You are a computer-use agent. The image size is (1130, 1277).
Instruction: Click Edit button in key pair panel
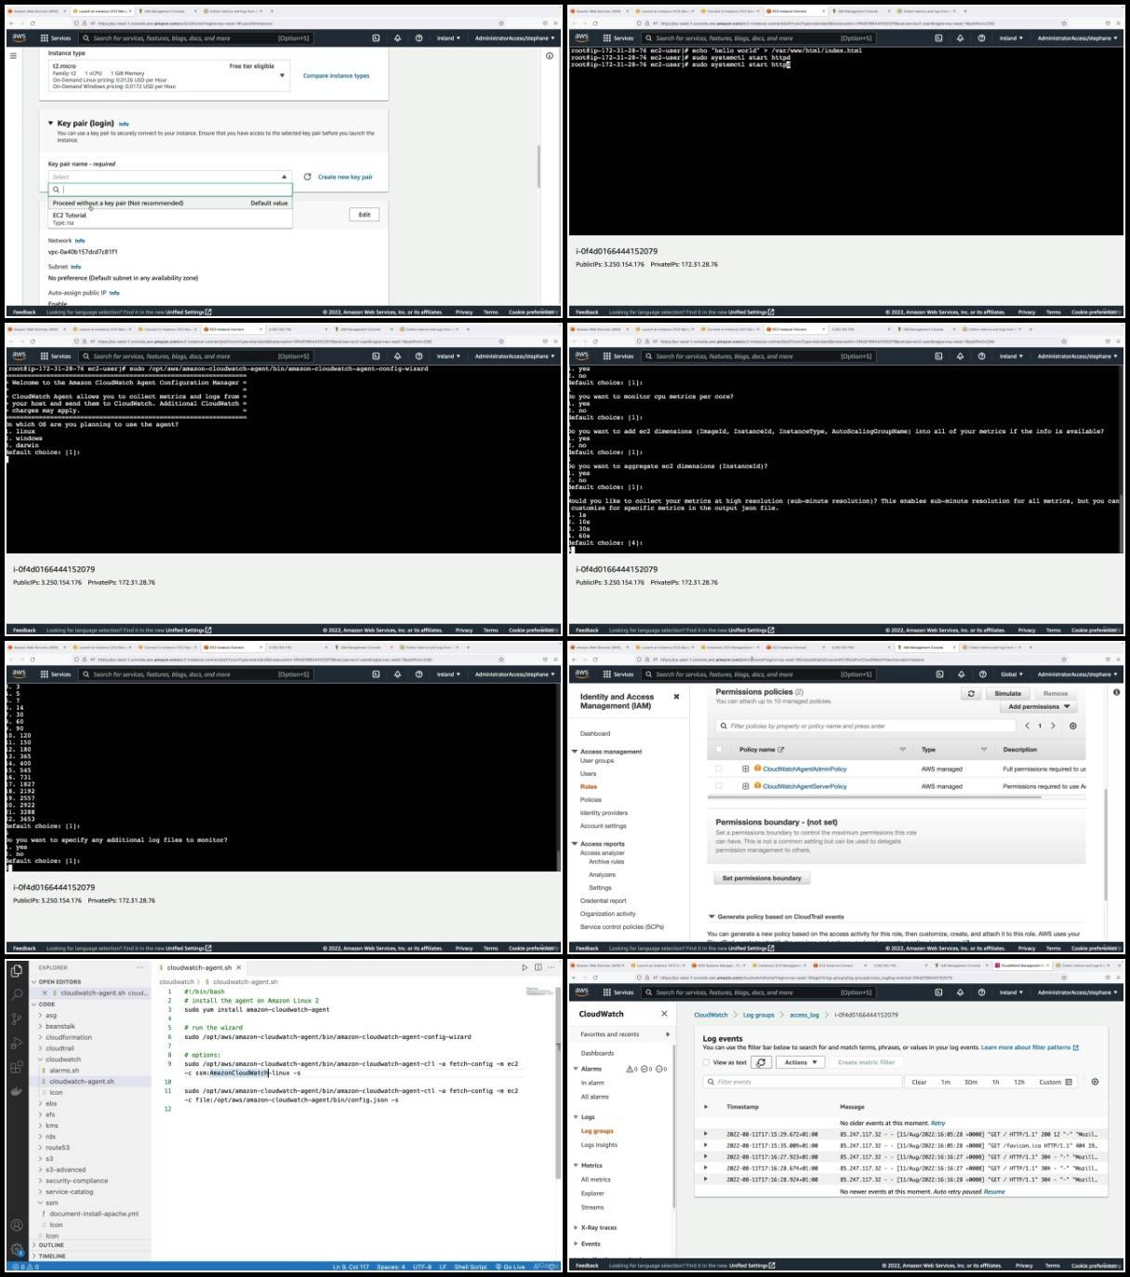coord(365,215)
